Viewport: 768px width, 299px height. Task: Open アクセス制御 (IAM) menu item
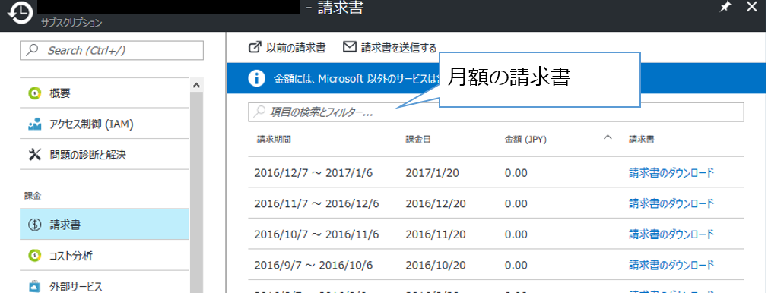pyautogui.click(x=104, y=124)
